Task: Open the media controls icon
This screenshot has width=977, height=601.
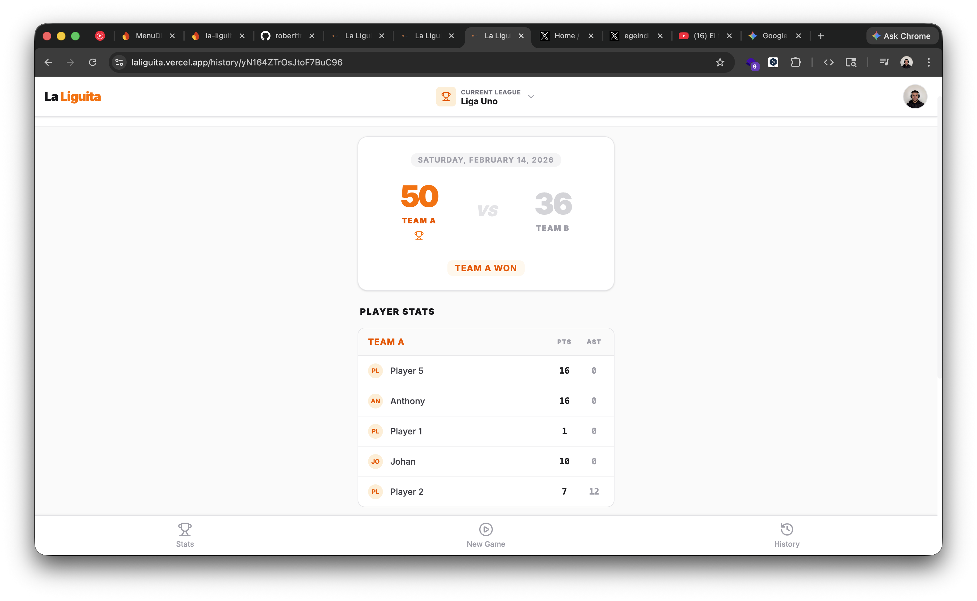Action: (884, 62)
